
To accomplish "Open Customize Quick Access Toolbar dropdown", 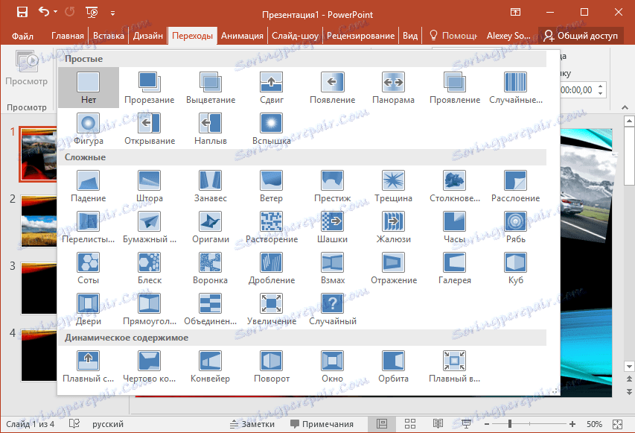I will (x=113, y=12).
